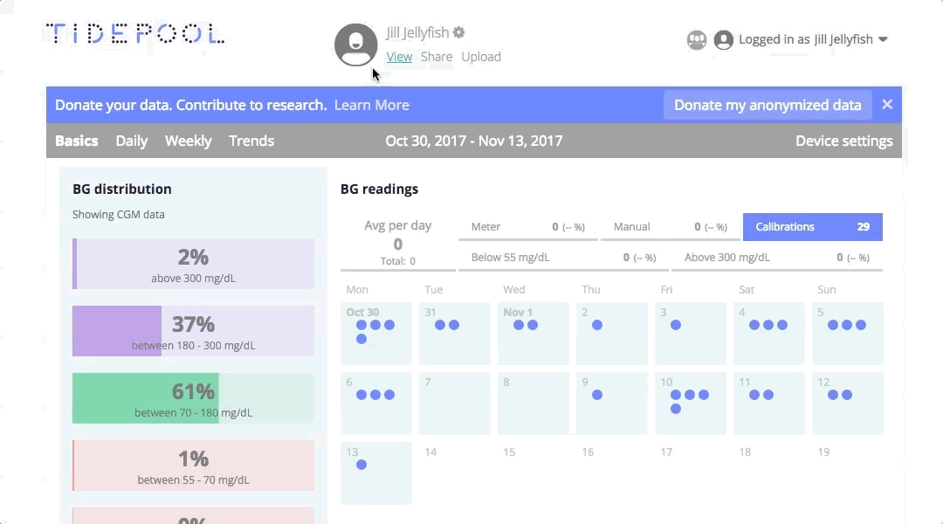Open Device settings
The width and height of the screenshot is (943, 524).
[843, 141]
